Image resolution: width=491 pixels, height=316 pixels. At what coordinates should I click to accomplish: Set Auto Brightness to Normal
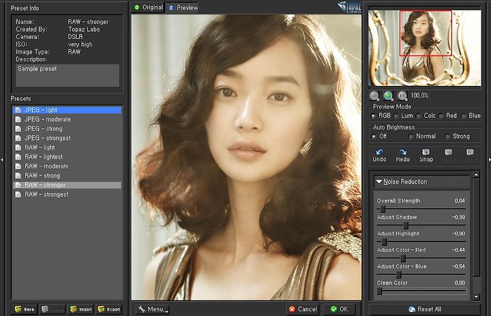pyautogui.click(x=411, y=137)
